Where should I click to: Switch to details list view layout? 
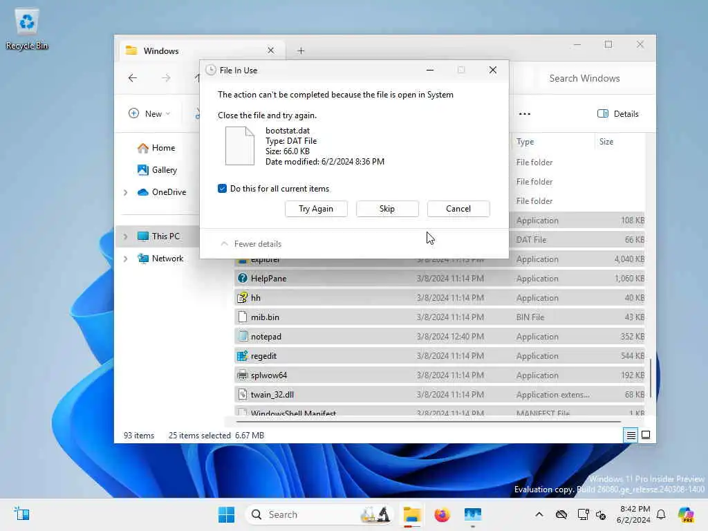(631, 436)
